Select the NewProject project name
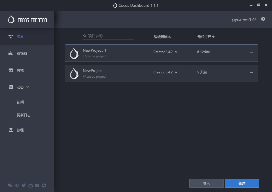The image size is (272, 192). 93,71
